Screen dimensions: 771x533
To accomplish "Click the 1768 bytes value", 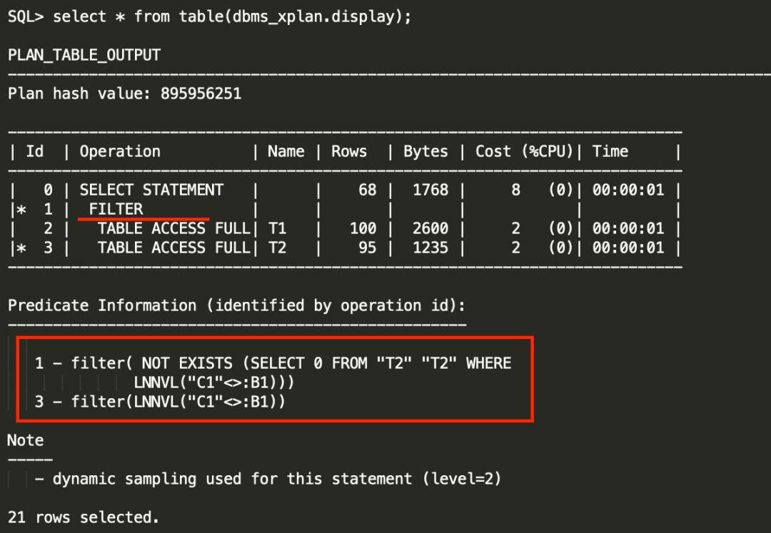I will point(430,190).
